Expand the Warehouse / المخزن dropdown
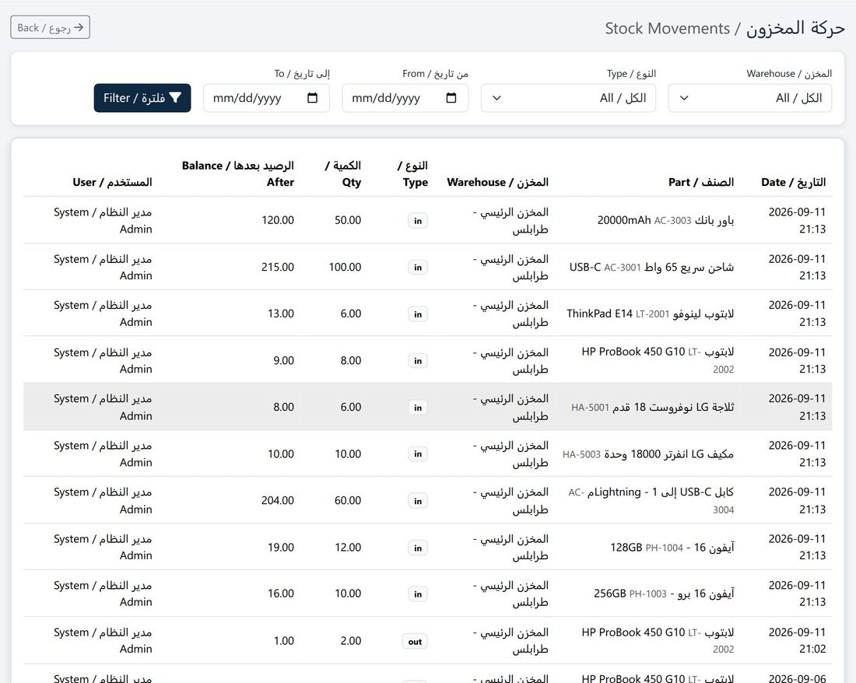The width and height of the screenshot is (856, 683). click(x=750, y=98)
